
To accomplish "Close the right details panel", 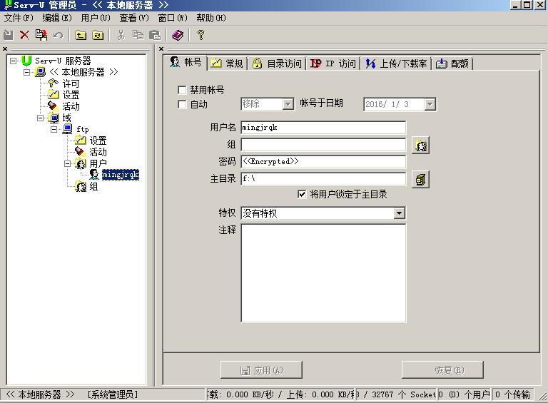I will 161,49.
